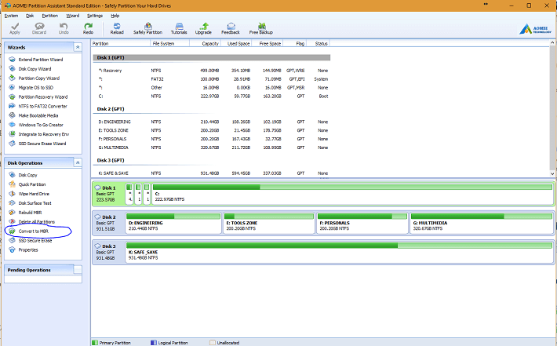
Task: Select Disk Copy under Disk Operations
Action: click(x=27, y=175)
